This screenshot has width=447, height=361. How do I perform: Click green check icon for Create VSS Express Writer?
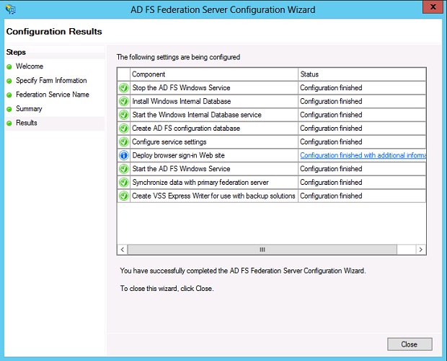124,196
